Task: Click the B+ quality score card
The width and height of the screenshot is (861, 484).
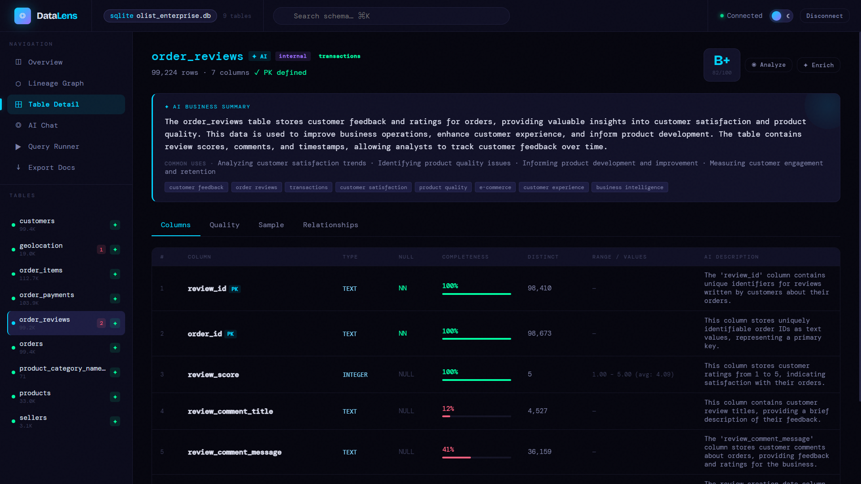Action: tap(722, 65)
